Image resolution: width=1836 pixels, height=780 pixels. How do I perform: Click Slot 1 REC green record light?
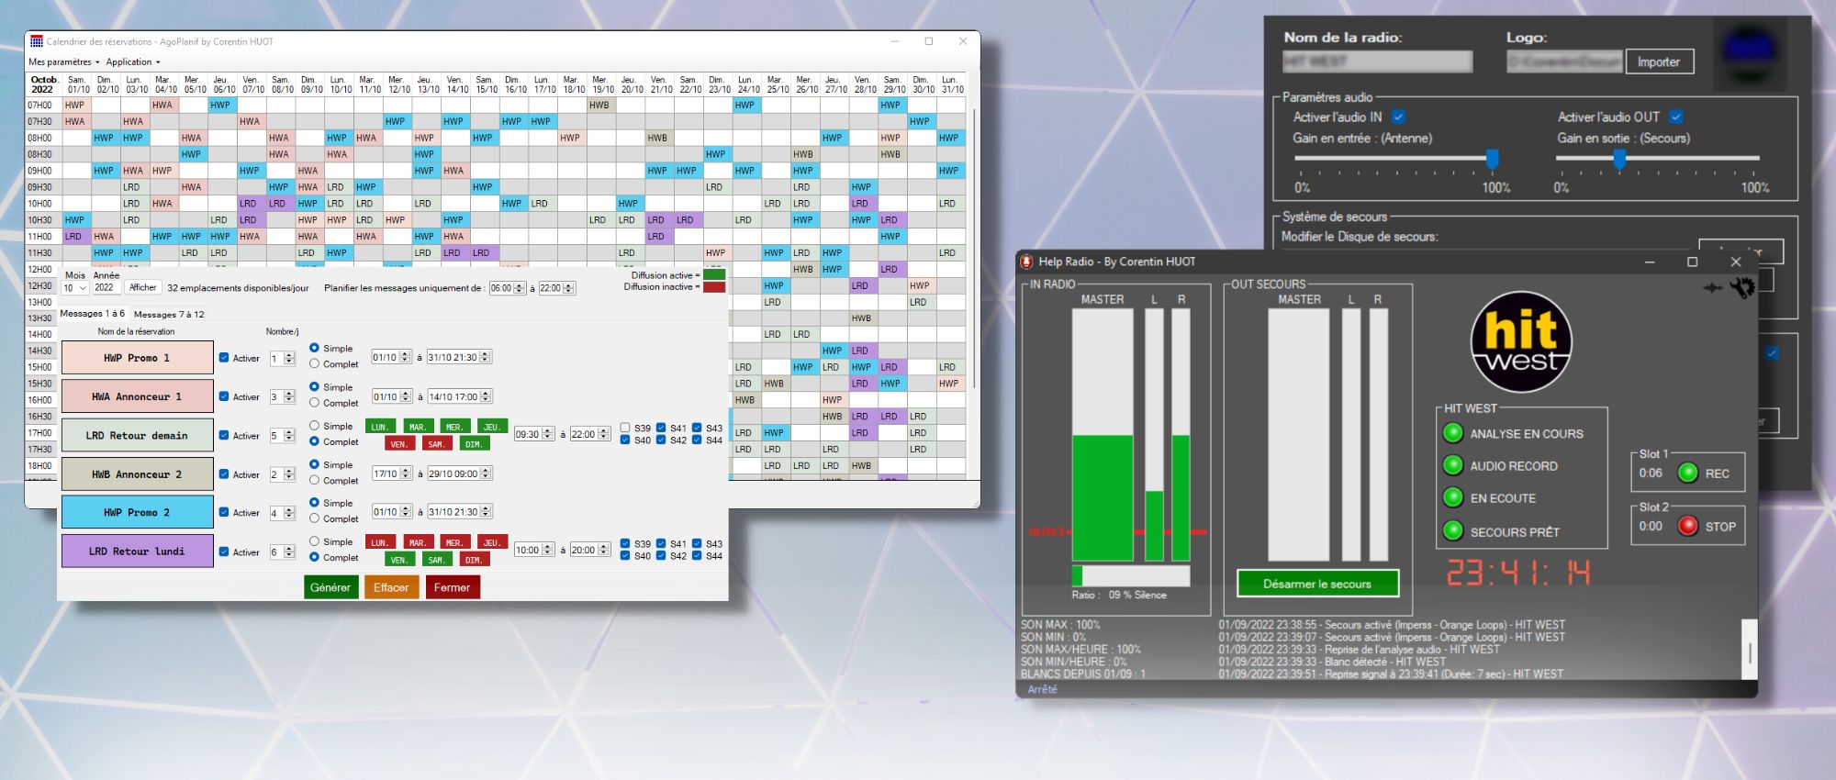click(1687, 473)
